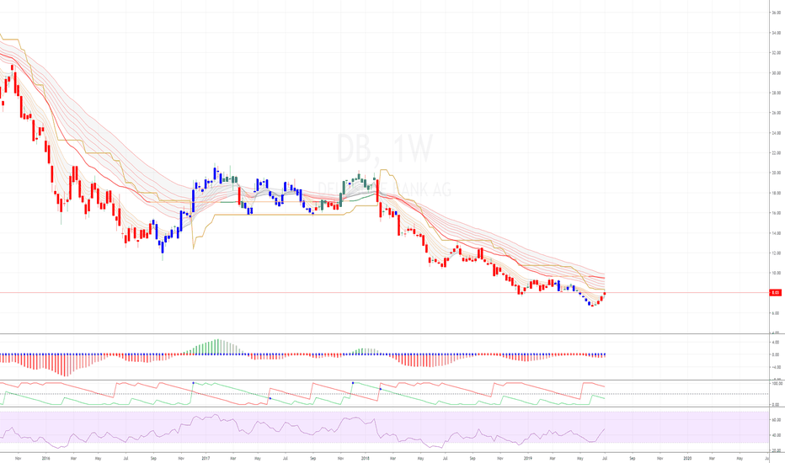Select the 36.00 price axis label
Viewport: 785px width, 463px height.
[776, 13]
